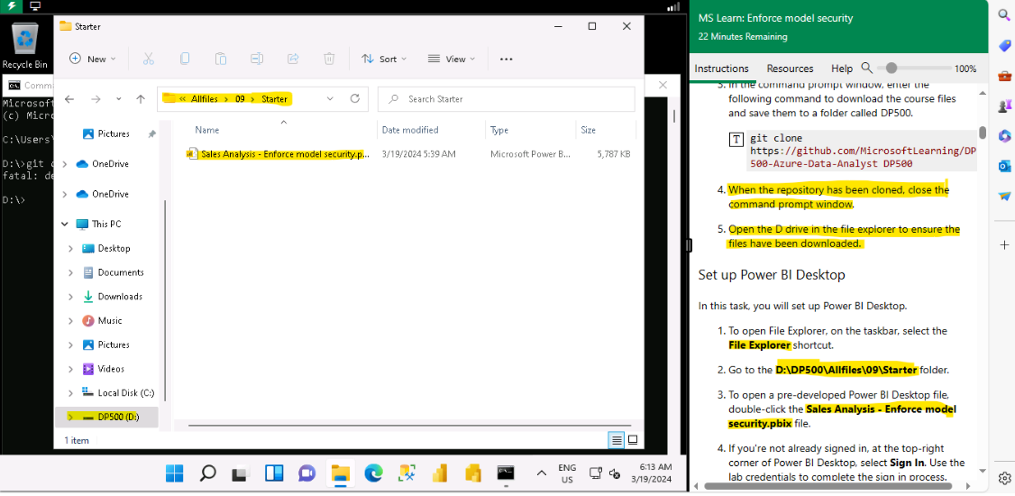Click the Rename icon in File Explorer toolbar
This screenshot has height=496, width=1015.
[x=257, y=59]
